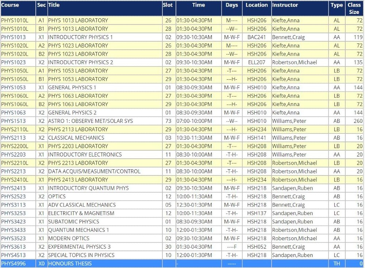Select the PHYS 2213 LABORATORY title
This screenshot has height=268, width=365.
pos(78,163)
